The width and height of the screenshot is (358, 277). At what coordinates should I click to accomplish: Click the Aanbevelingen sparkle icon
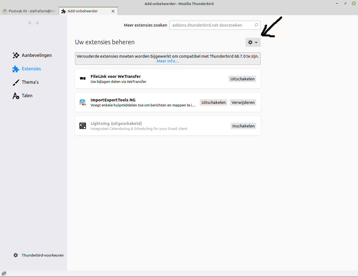[x=16, y=55]
